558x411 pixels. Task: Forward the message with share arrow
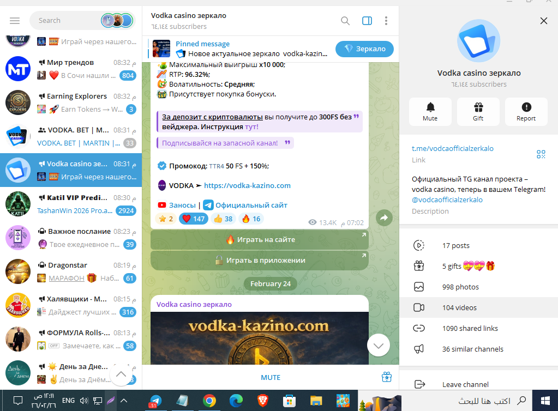tap(384, 218)
